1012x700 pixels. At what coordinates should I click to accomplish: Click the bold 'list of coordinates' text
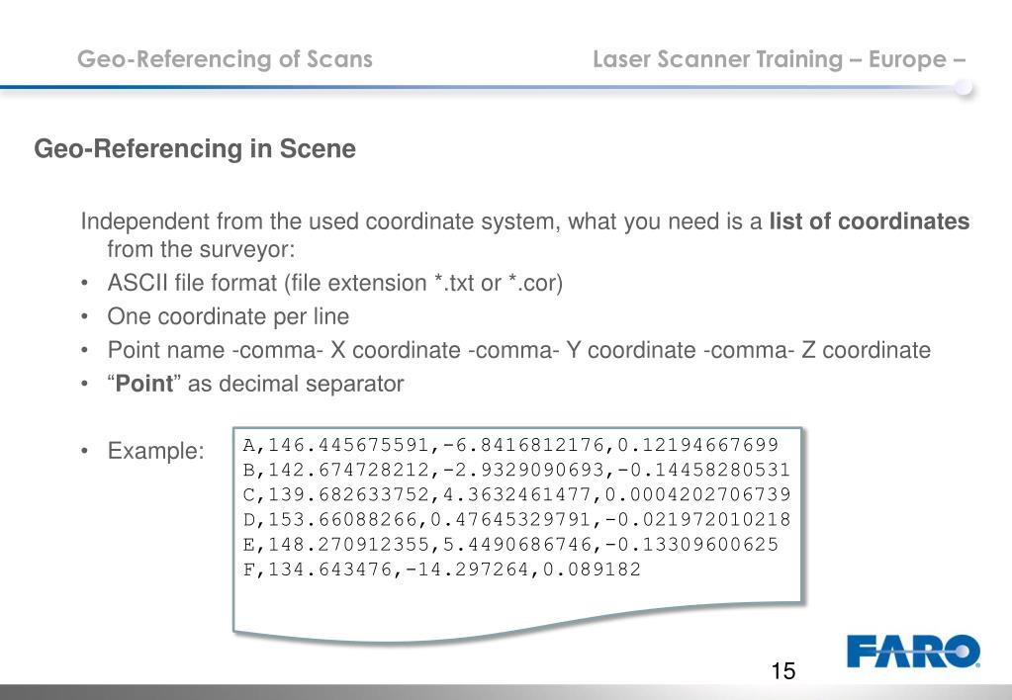click(x=869, y=221)
